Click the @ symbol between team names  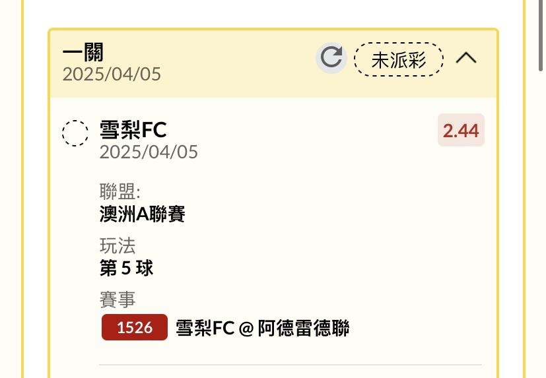point(246,329)
